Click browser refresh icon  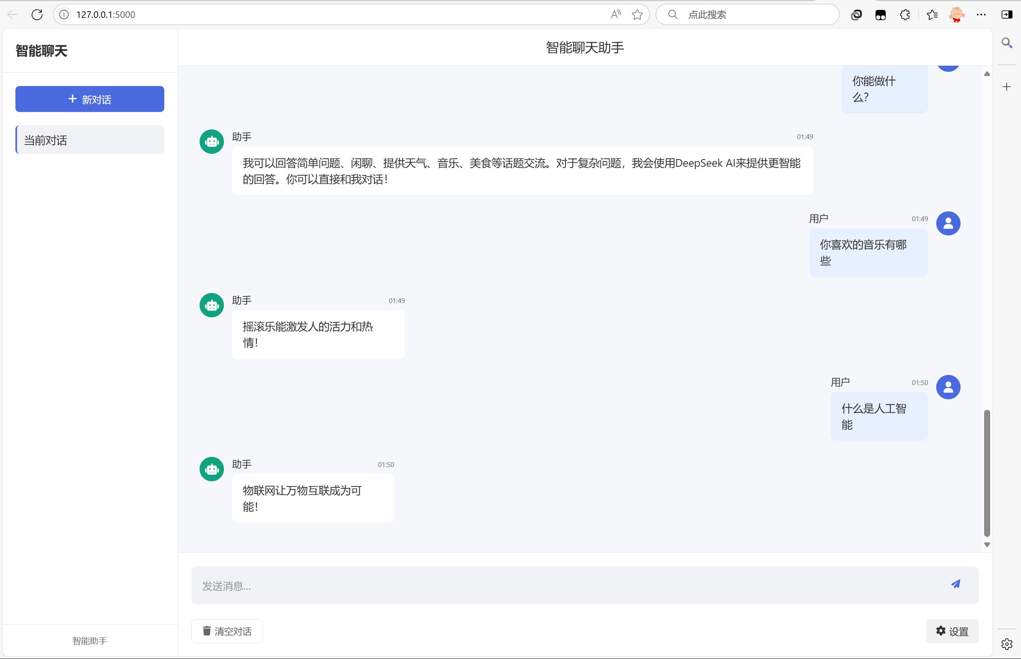pos(37,15)
